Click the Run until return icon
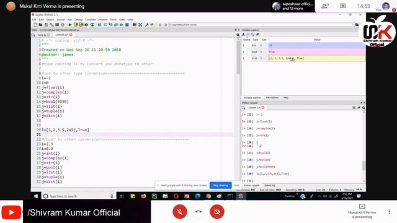This screenshot has width=397, height=223. 116,25
